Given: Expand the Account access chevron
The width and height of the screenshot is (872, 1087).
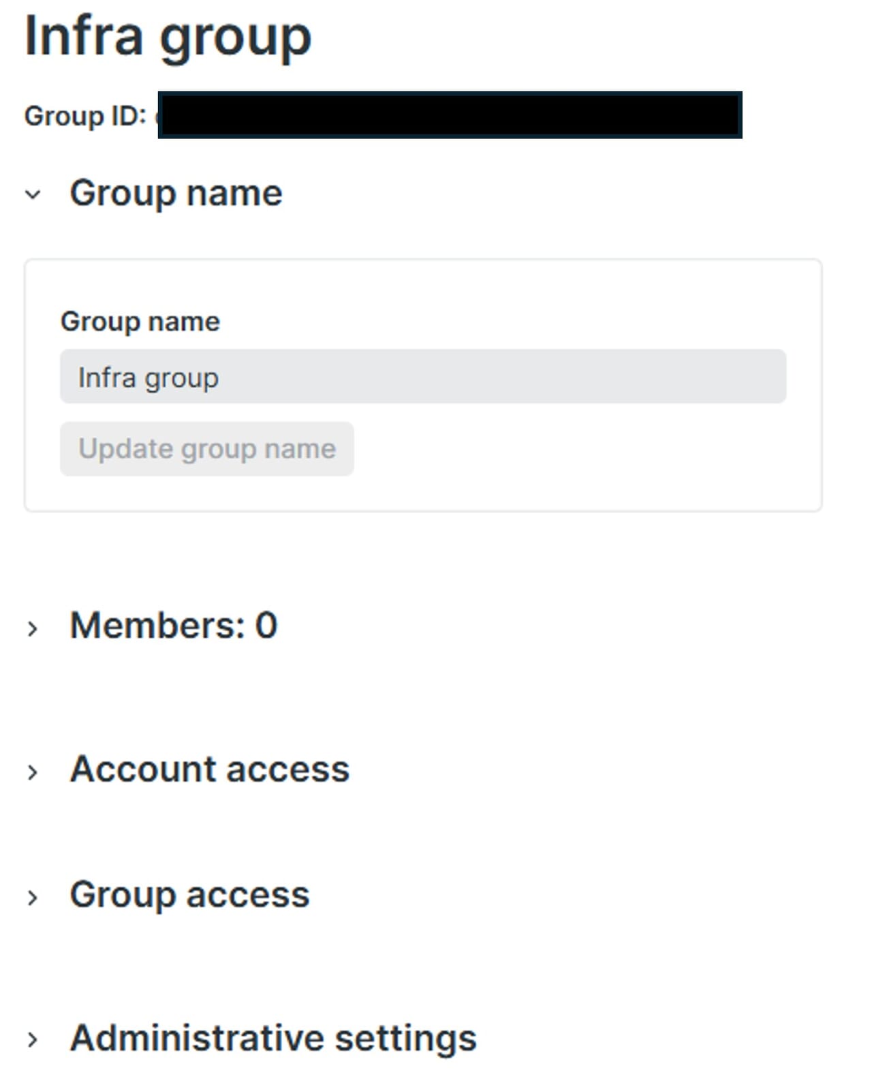Looking at the screenshot, I should [x=33, y=772].
